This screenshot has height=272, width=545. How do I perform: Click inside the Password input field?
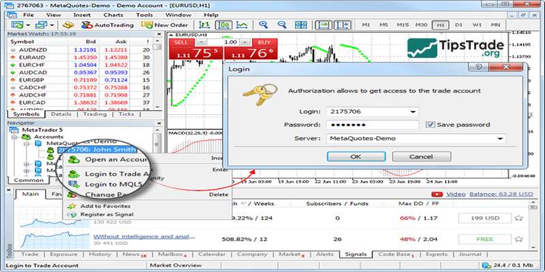pyautogui.click(x=371, y=125)
